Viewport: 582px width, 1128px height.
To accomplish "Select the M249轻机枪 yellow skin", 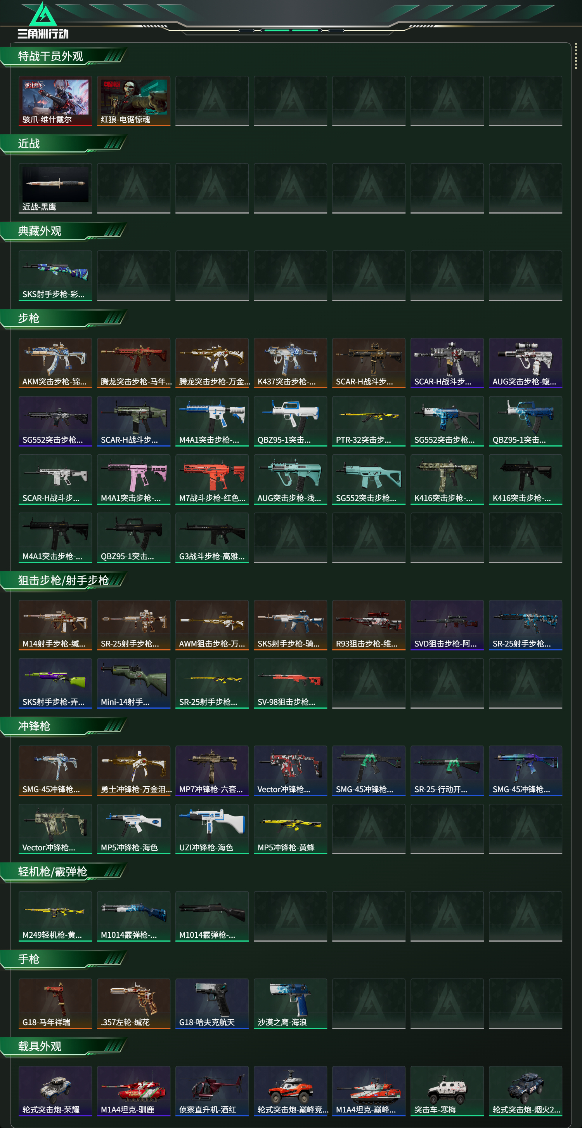I will [55, 916].
